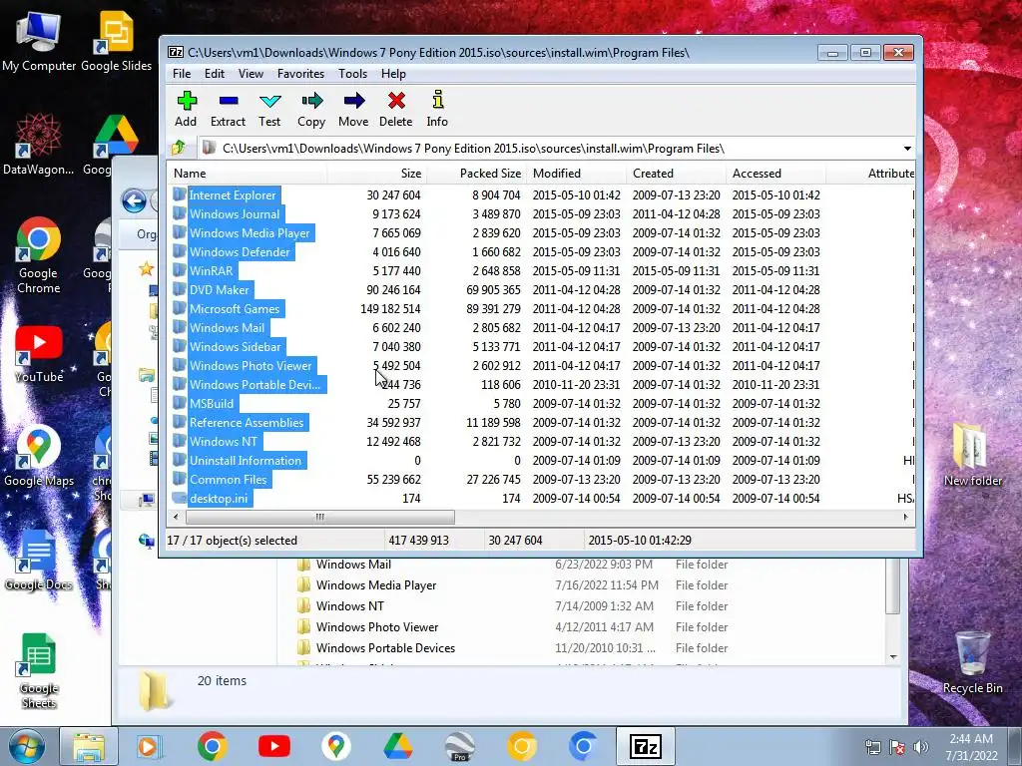Click the 7-Zip taskbar button
1022x766 pixels.
click(646, 746)
